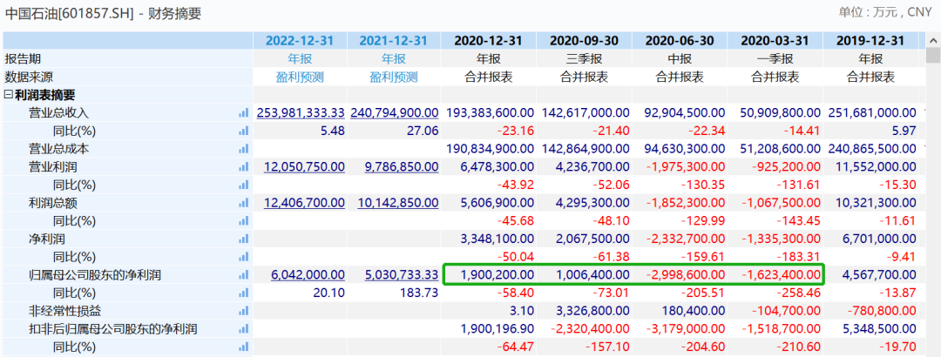Open chart icon for 同比 under 净利润
Image resolution: width=941 pixels, height=357 pixels.
(x=243, y=257)
